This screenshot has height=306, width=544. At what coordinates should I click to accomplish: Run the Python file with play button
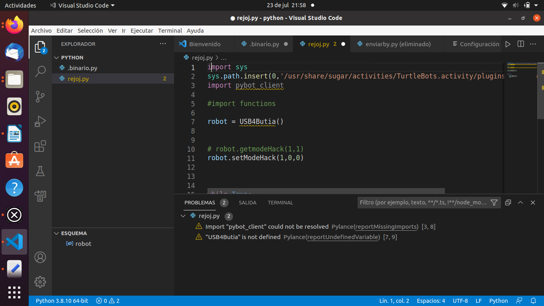(x=508, y=44)
